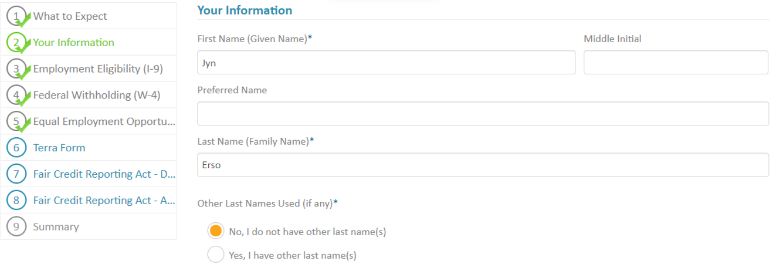Select 'No, I do not have other last name(s)'

[215, 231]
